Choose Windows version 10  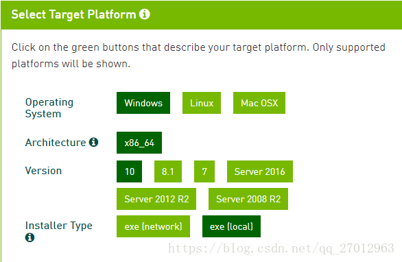129,171
